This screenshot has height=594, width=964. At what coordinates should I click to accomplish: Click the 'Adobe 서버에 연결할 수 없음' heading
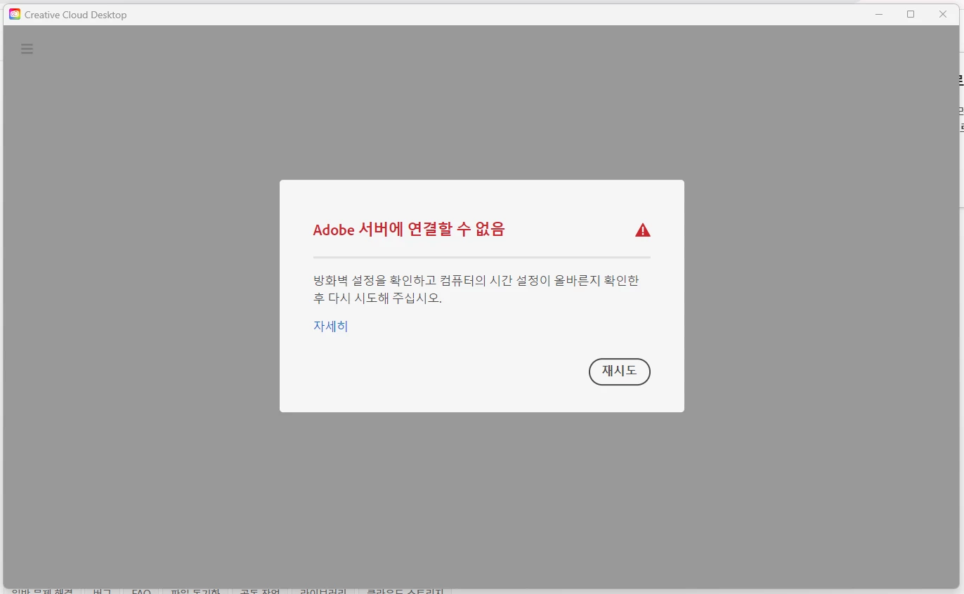coord(409,230)
